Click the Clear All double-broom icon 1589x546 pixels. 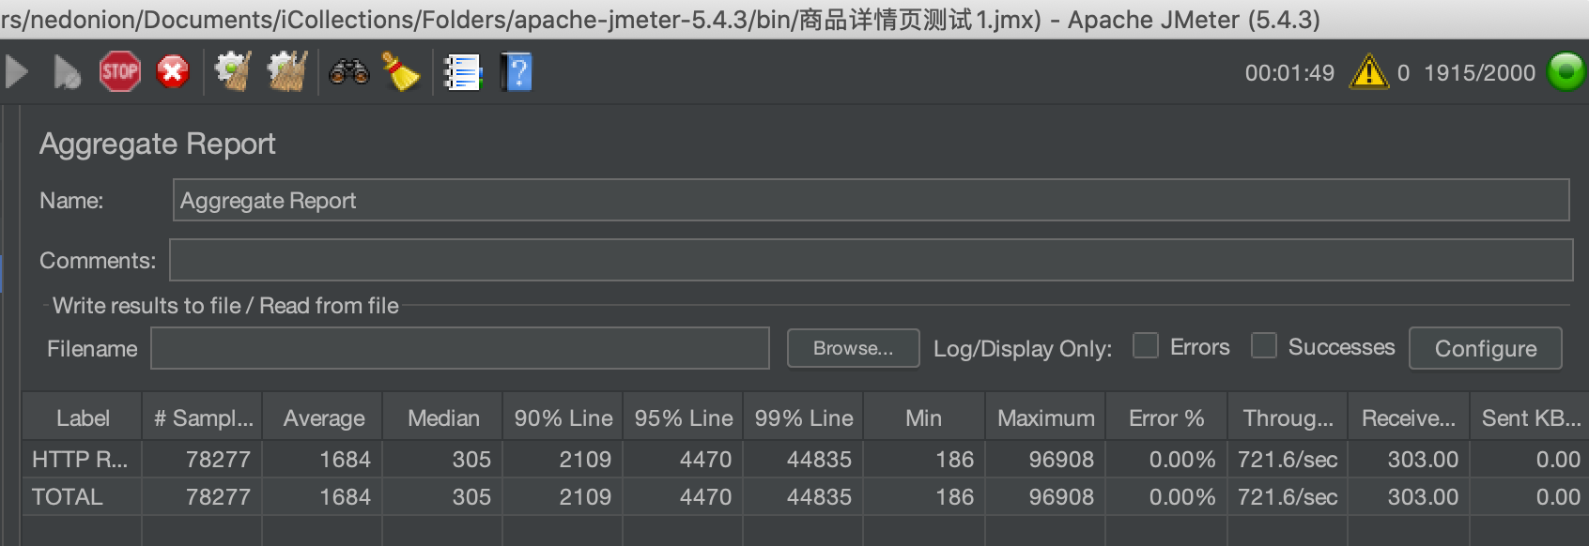pyautogui.click(x=287, y=72)
